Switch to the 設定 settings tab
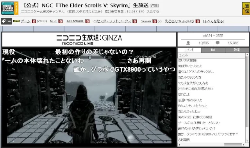 pos(237,50)
